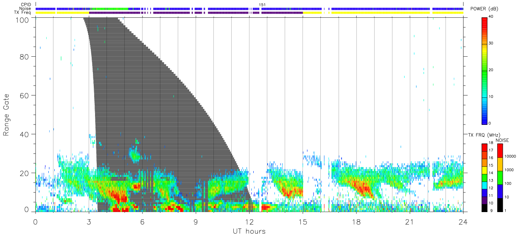The width and height of the screenshot is (521, 240).
Task: Click x-axis tick label '9'
Action: (196, 221)
